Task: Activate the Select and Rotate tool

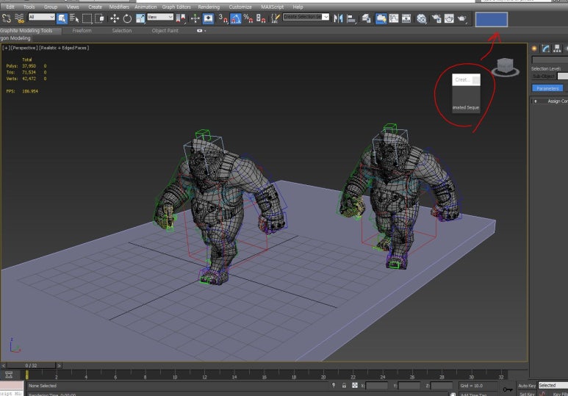Action: click(127, 18)
